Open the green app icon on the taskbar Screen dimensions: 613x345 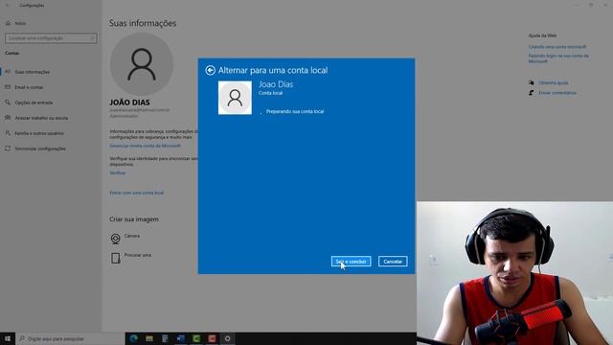coord(196,338)
